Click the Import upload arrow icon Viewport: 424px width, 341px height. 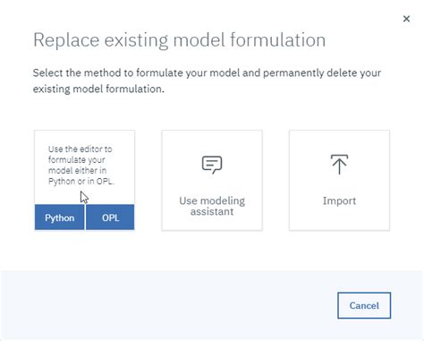click(339, 165)
